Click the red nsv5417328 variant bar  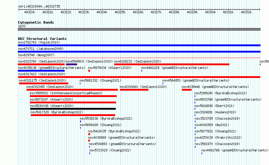click(73, 115)
